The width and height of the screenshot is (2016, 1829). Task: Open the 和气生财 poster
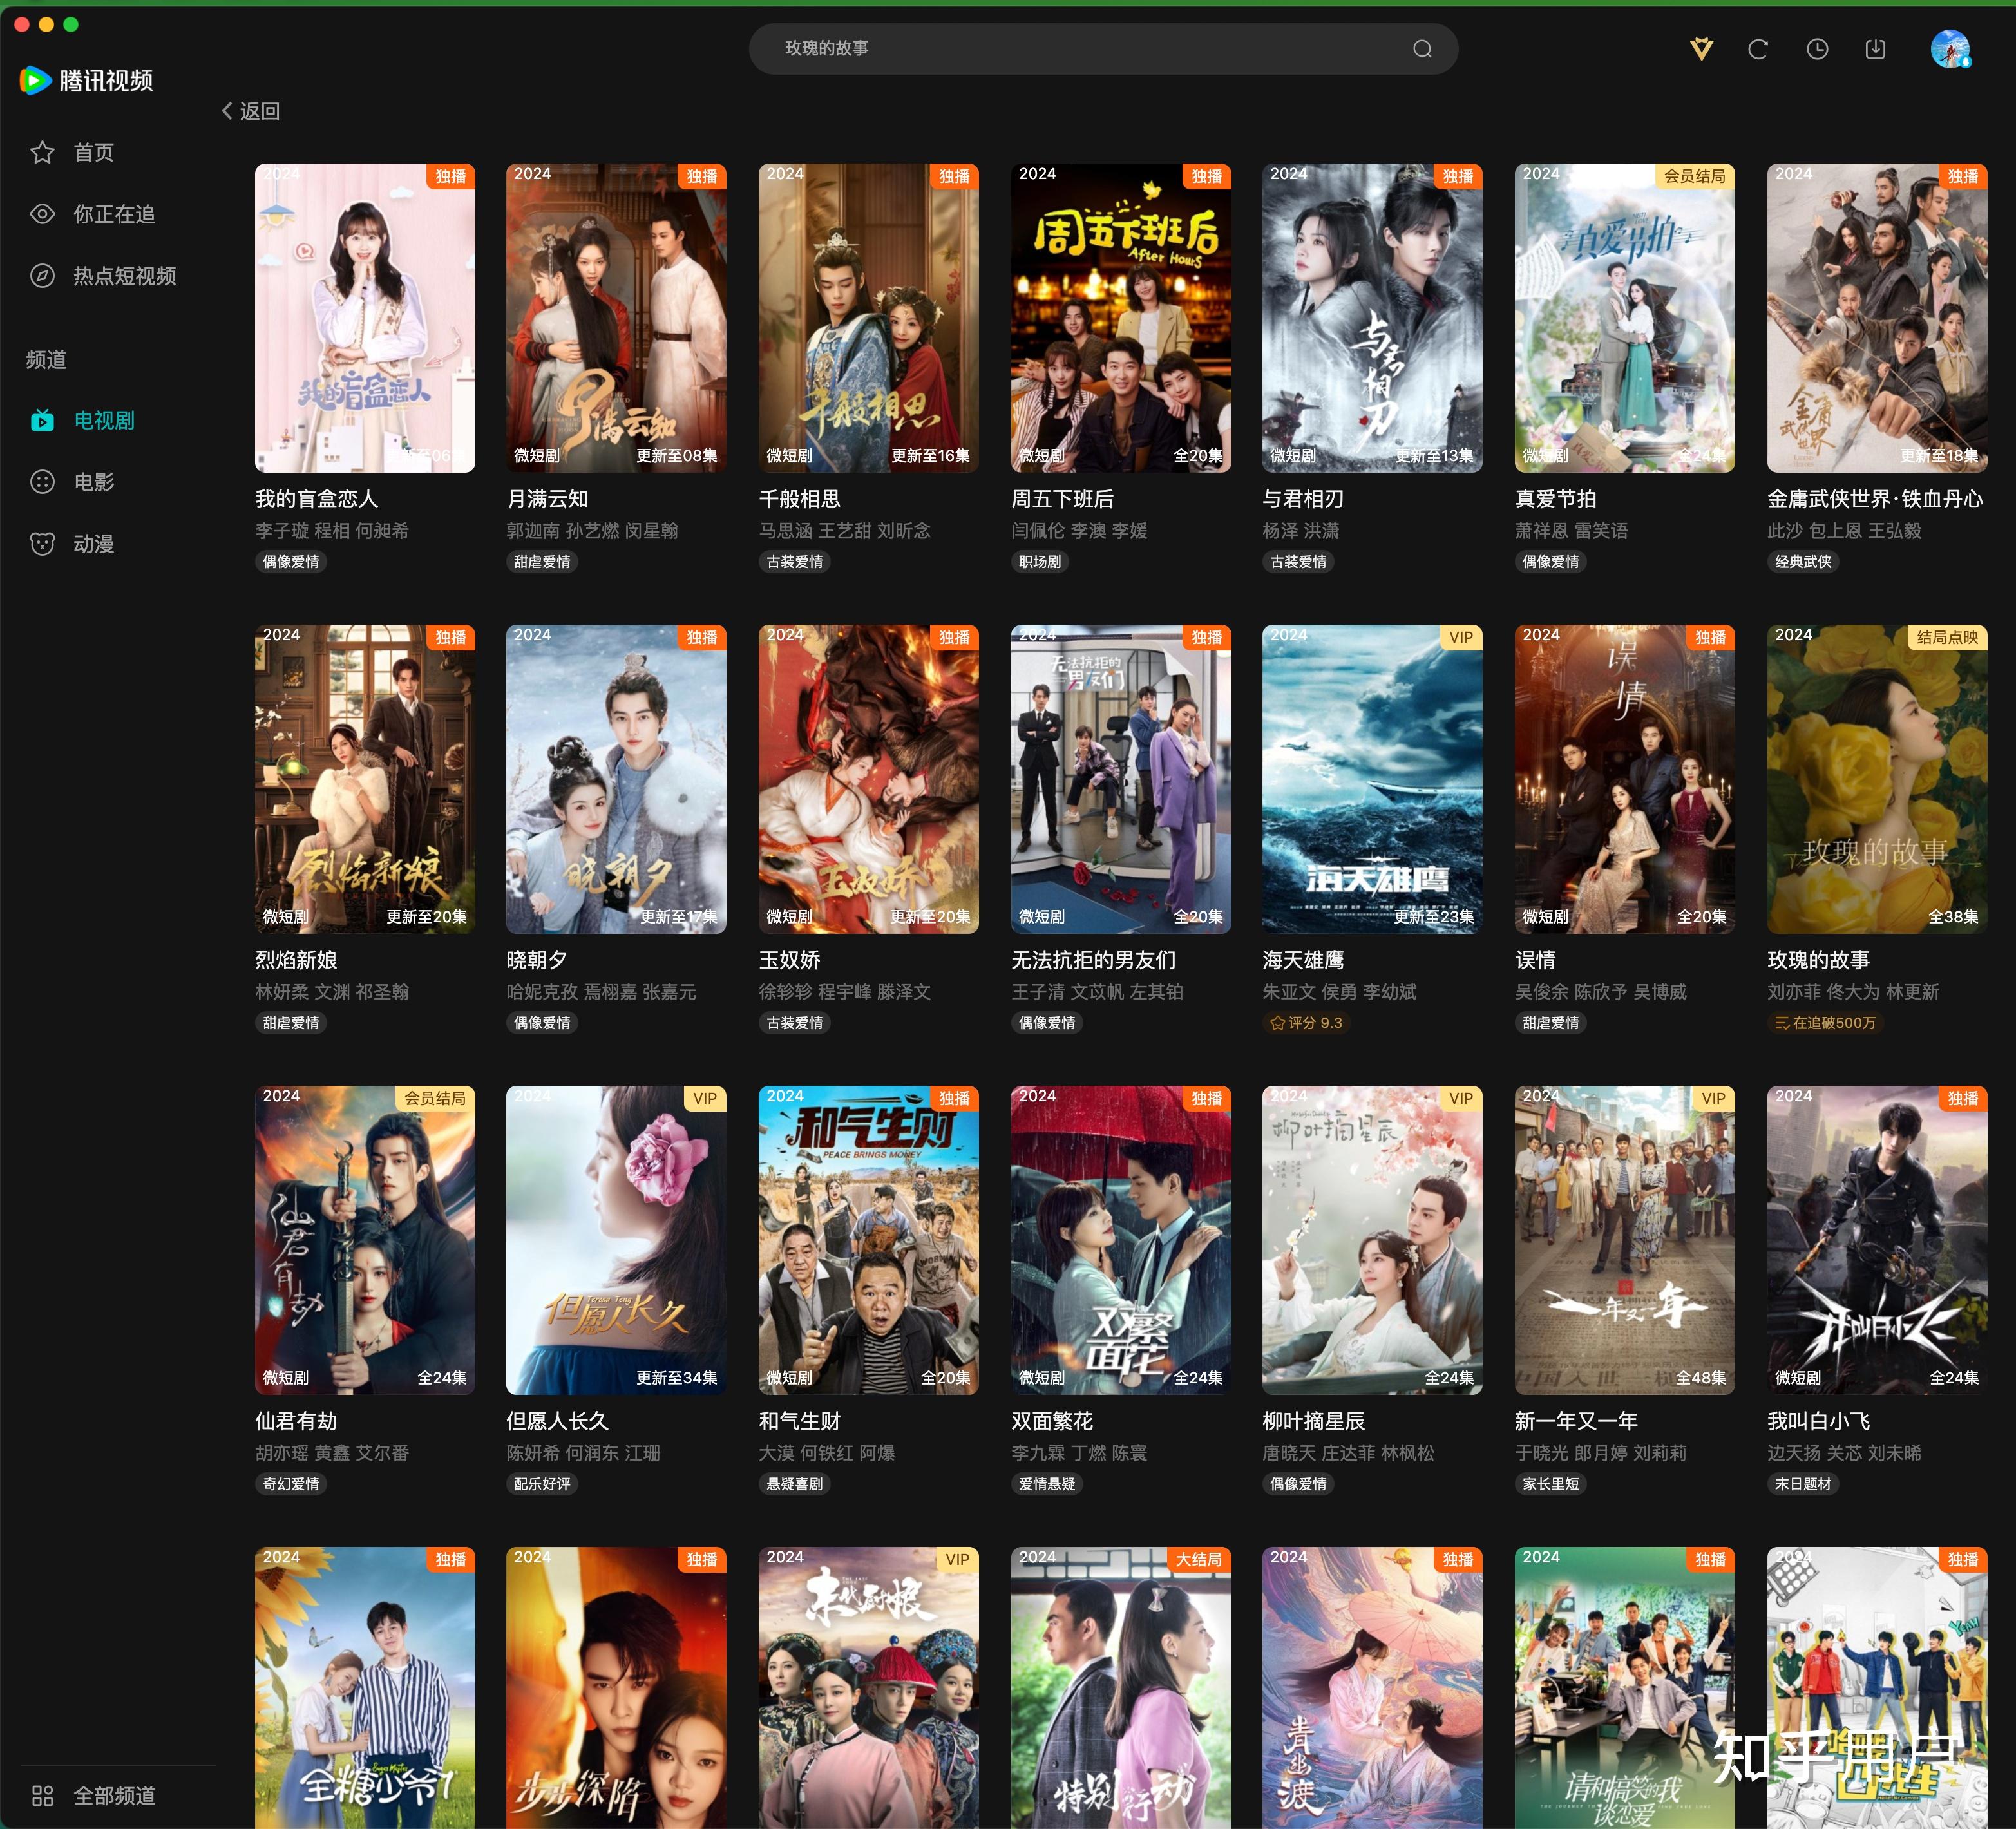pos(869,1240)
